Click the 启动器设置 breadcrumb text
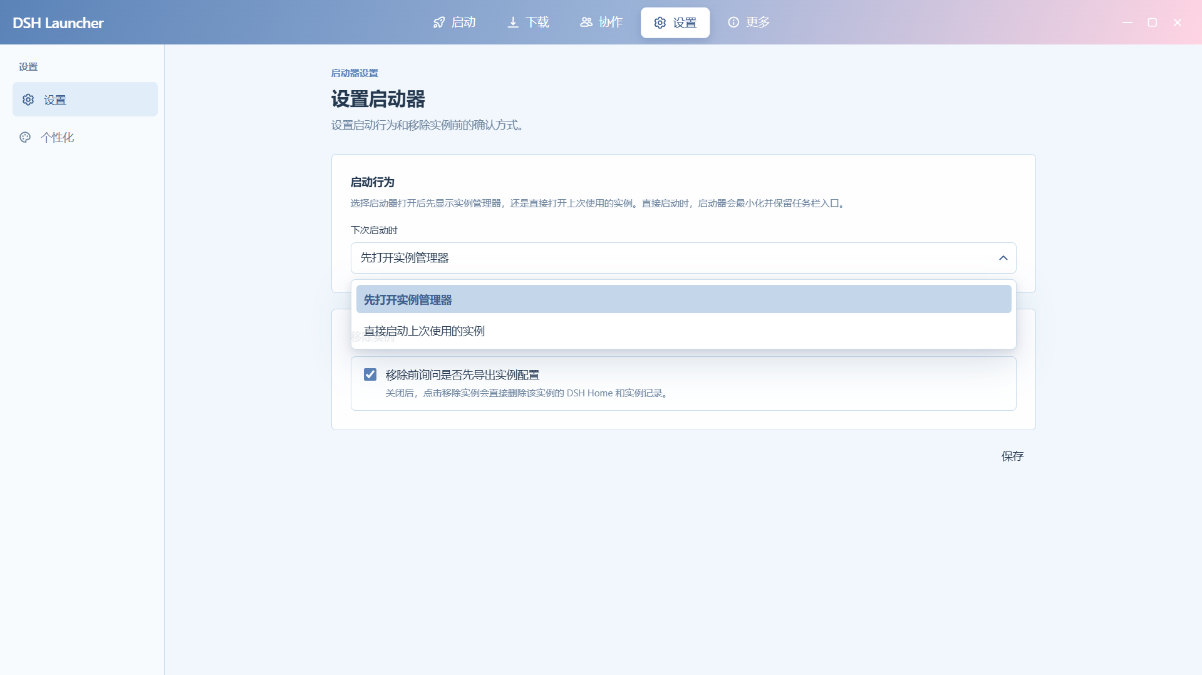 pyautogui.click(x=355, y=73)
